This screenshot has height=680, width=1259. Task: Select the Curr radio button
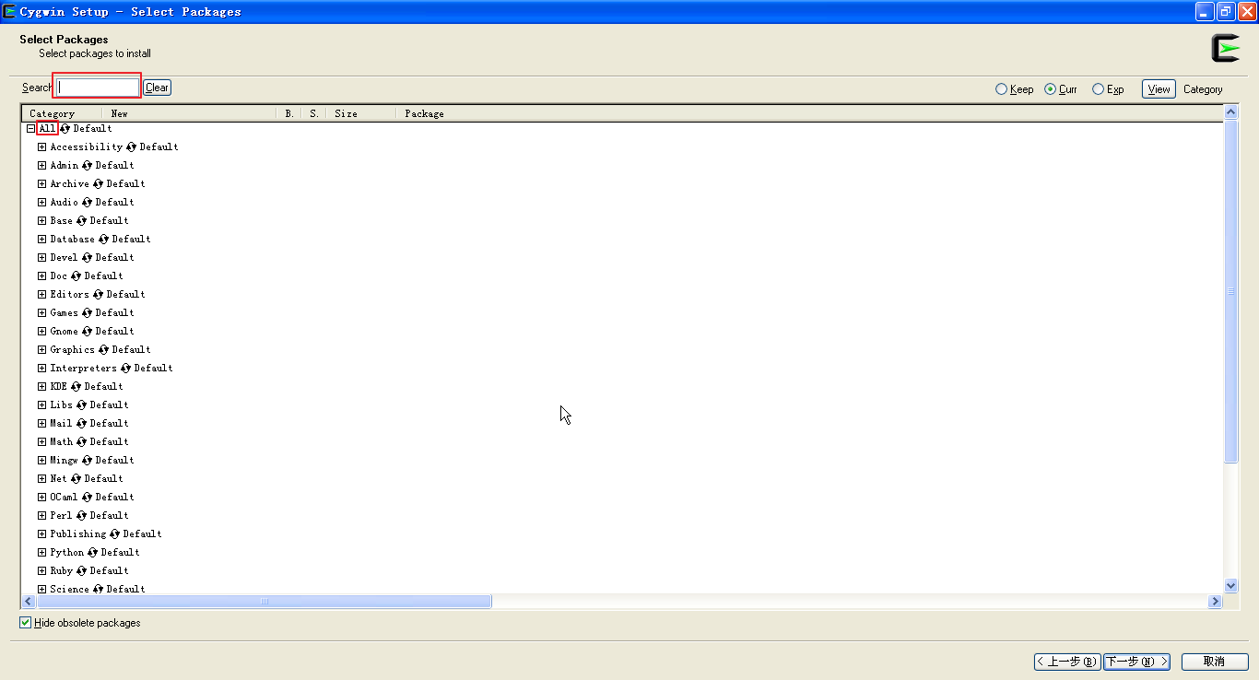click(x=1050, y=89)
